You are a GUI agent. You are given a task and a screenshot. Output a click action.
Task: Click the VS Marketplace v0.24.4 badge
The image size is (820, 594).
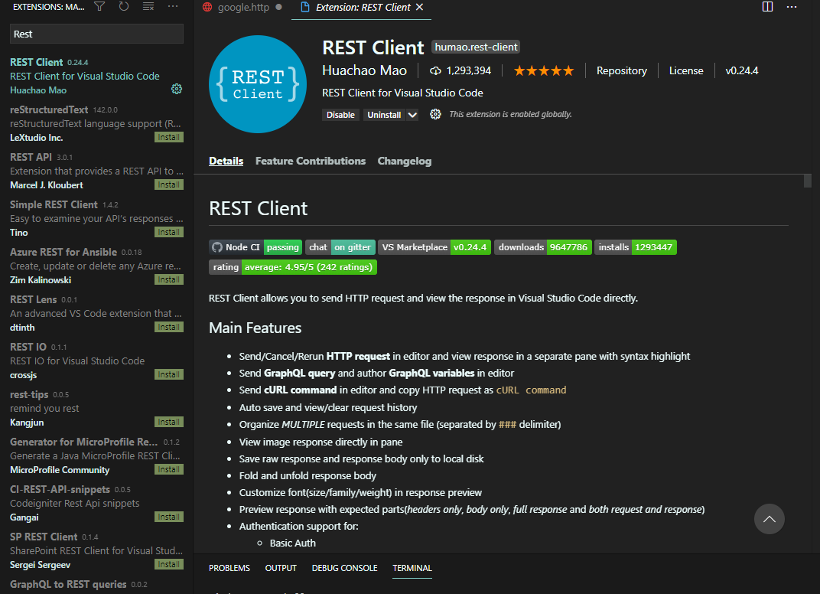[x=434, y=247]
